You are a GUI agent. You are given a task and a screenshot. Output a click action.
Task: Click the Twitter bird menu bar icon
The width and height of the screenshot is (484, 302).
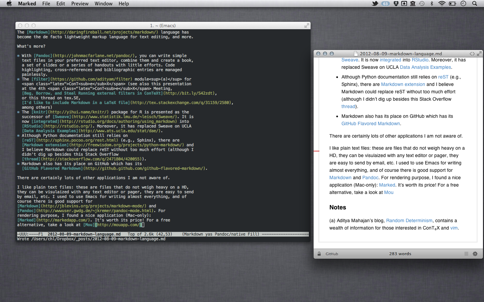click(375, 4)
